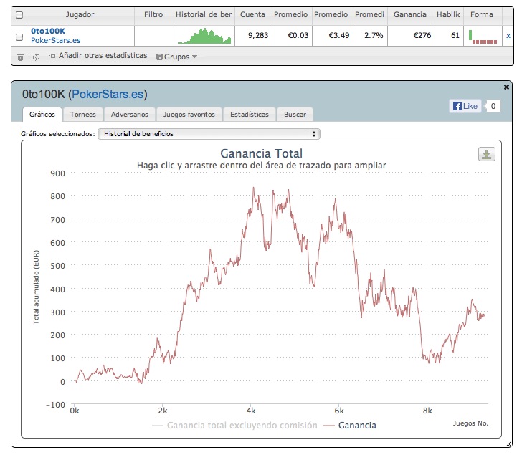The height and width of the screenshot is (455, 522).
Task: Sort by the Filtro column header
Action: pyautogui.click(x=153, y=14)
